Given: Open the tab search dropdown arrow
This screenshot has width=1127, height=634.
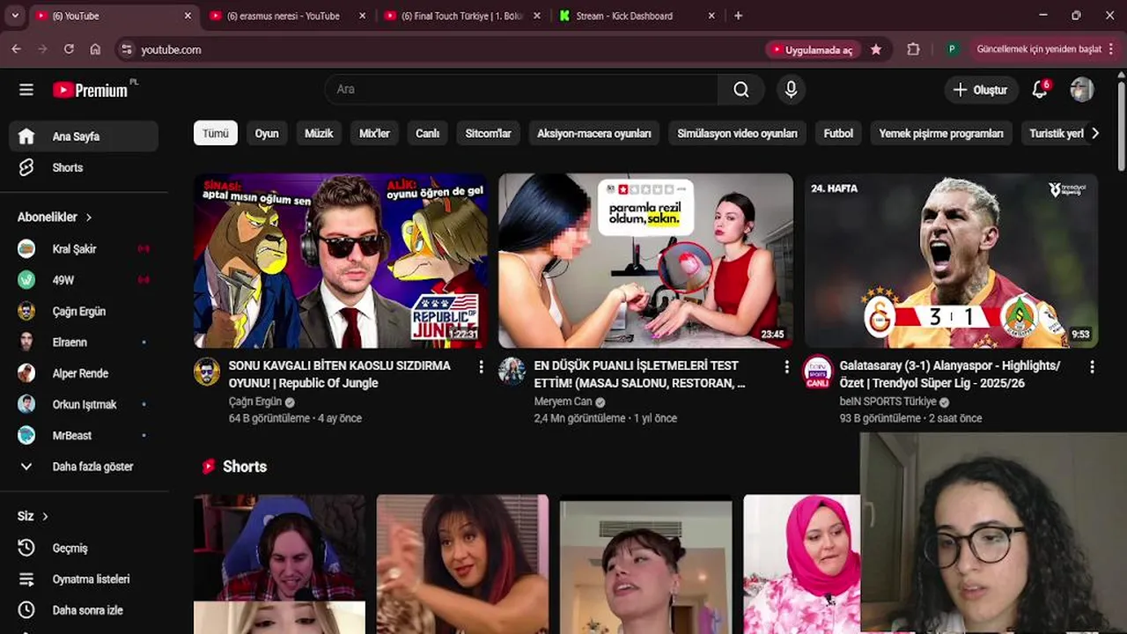Looking at the screenshot, I should 14,16.
